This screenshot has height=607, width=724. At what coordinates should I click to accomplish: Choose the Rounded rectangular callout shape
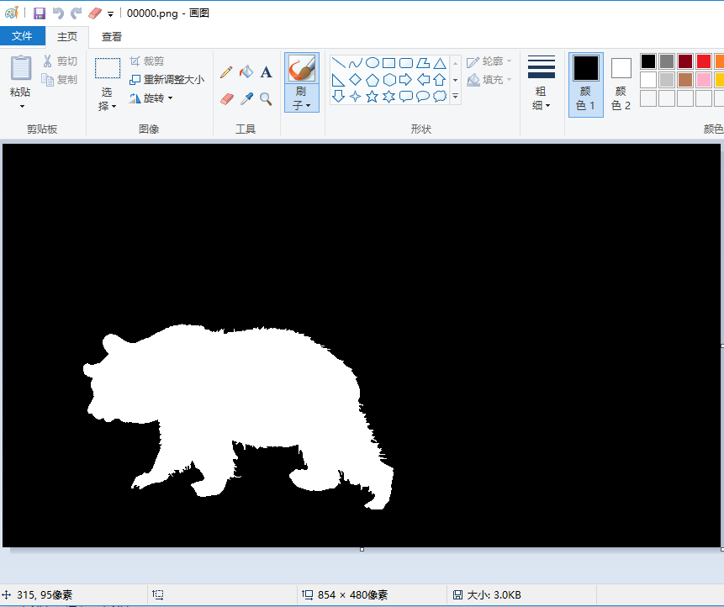coord(406,97)
